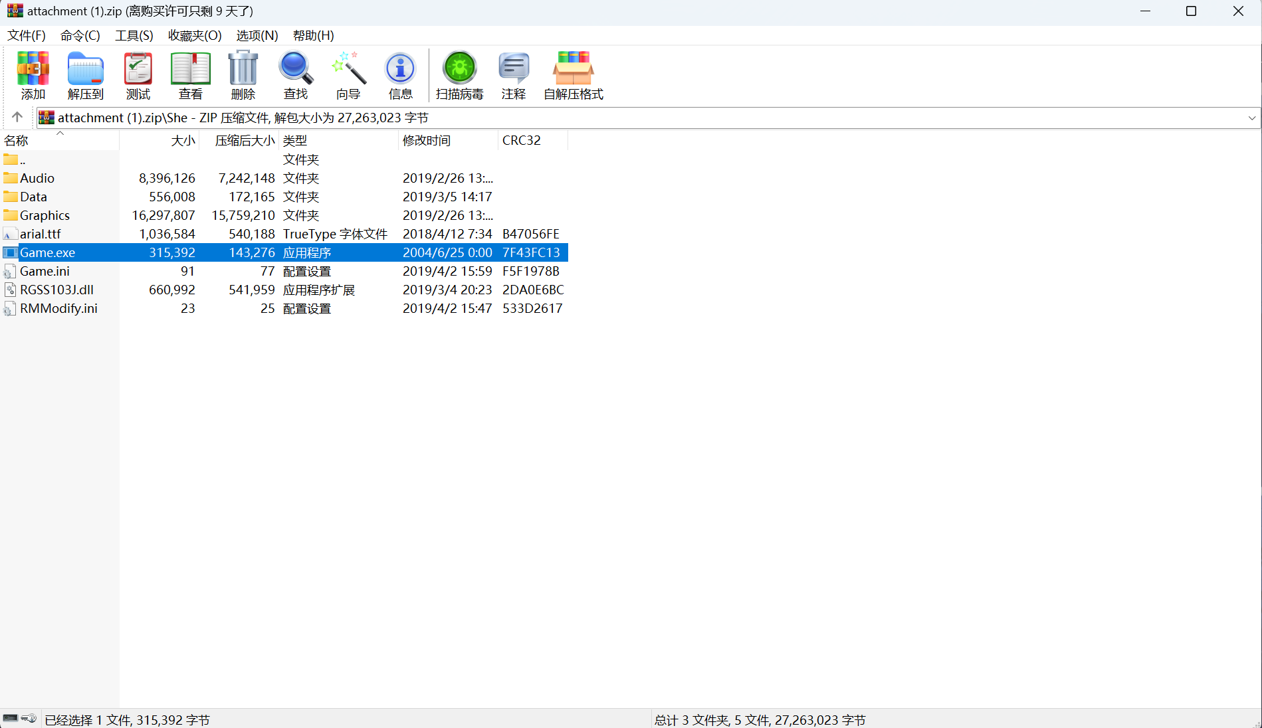1262x728 pixels.
Task: Sort by 名称 column header
Action: [60, 140]
